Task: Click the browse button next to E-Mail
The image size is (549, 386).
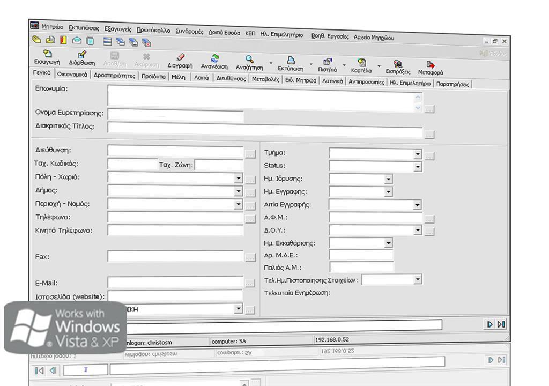Action: coord(250,283)
